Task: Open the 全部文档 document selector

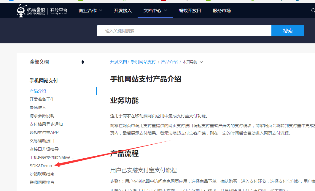Action: coord(57,62)
